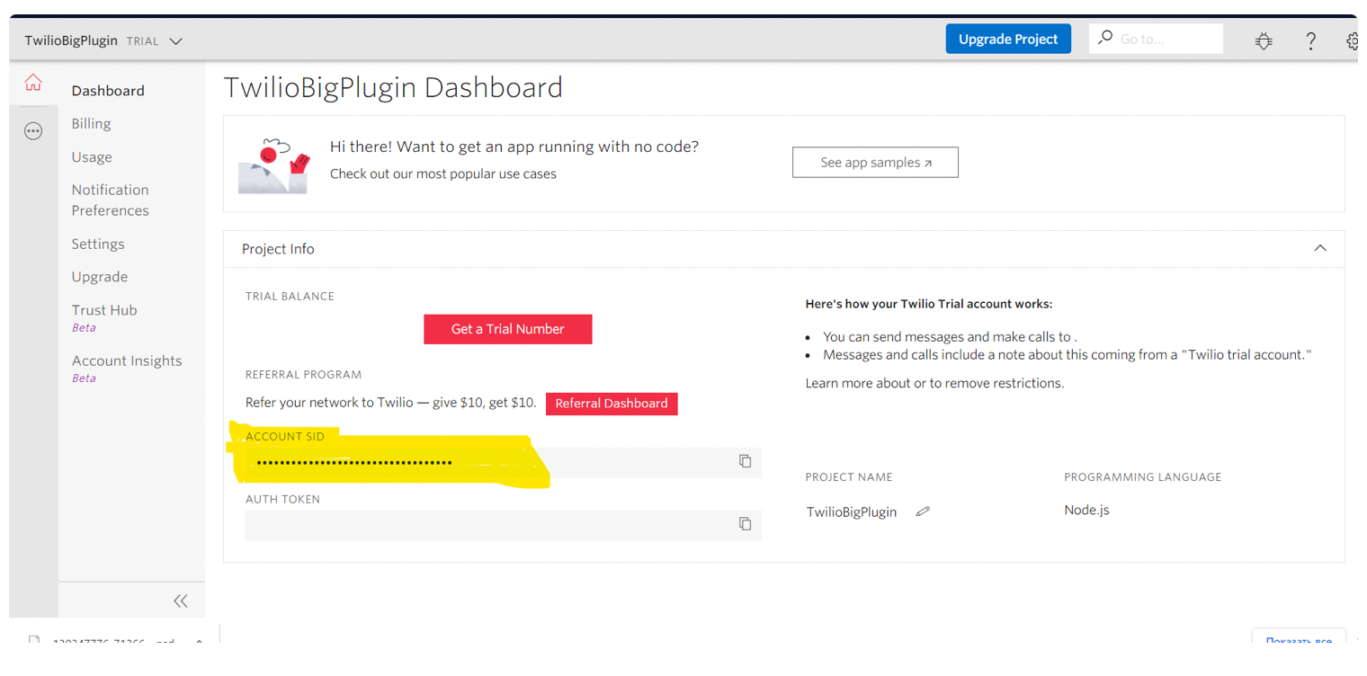
Task: Click See app samples button
Action: pos(875,163)
